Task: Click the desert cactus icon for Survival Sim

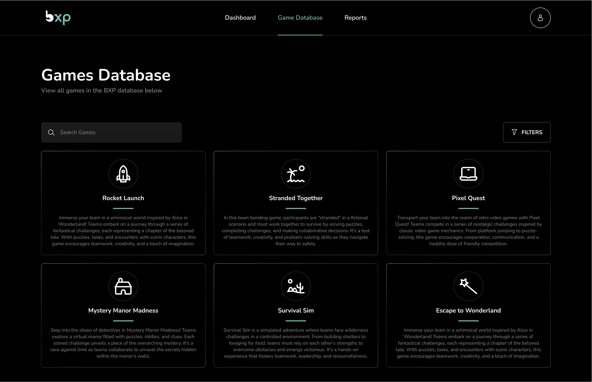Action: click(296, 286)
